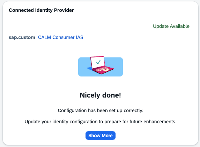This screenshot has height=147, width=200.
Task: Click the Nicely done! heading
Action: tap(101, 95)
